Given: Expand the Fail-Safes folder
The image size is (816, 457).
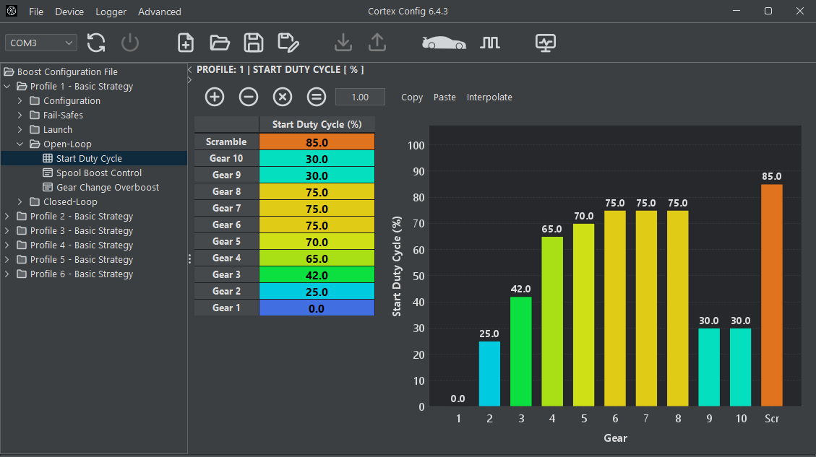Looking at the screenshot, I should (x=20, y=115).
